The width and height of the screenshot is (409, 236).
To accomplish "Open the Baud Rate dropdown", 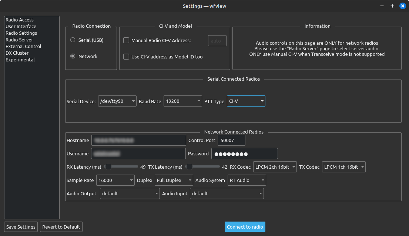I will 182,101.
